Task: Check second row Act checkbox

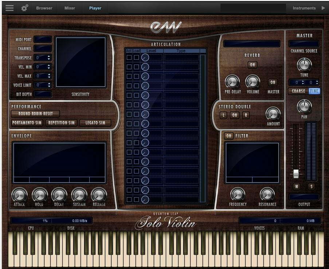Action: pyautogui.click(x=129, y=67)
